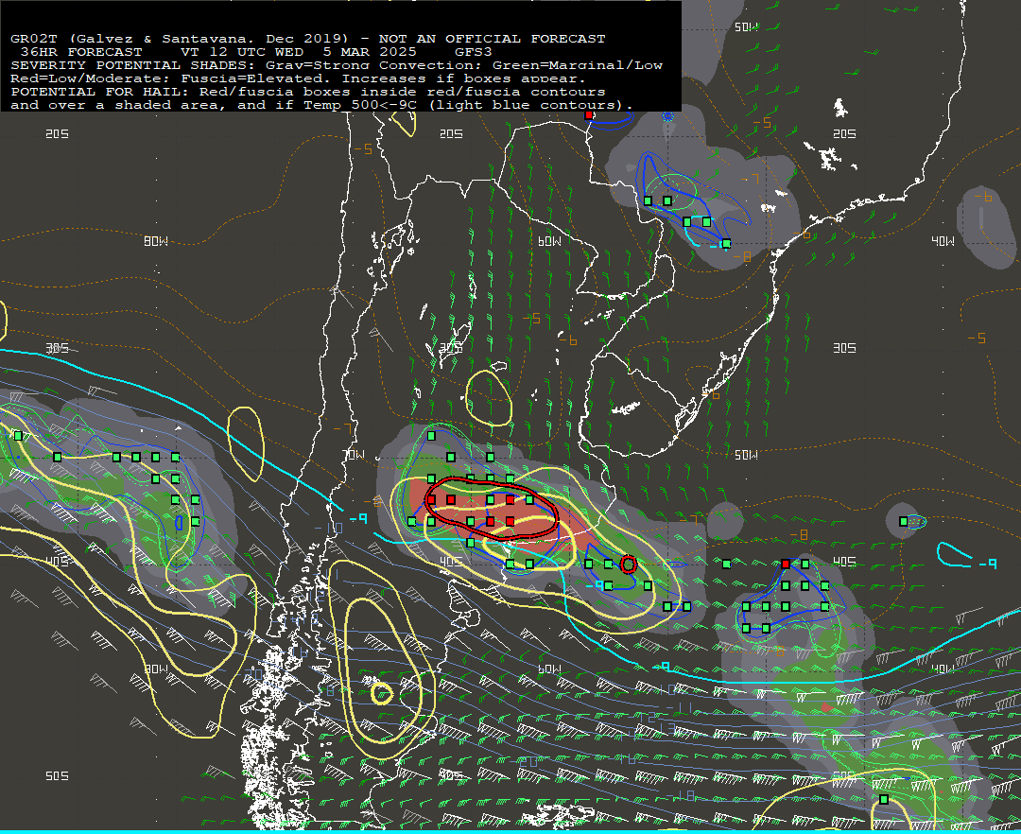
Task: Click the rightmost '30S' latitude label
Action: click(844, 348)
